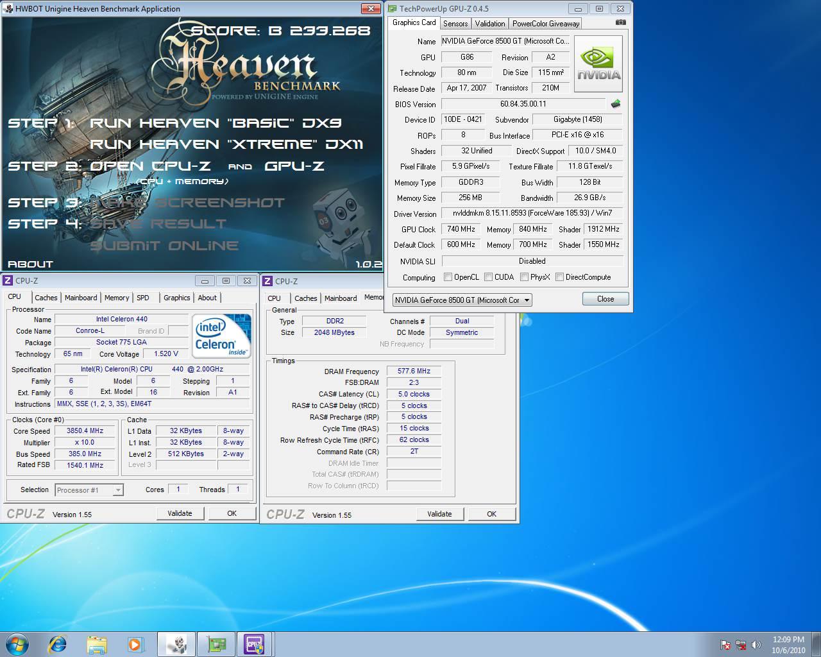Open the Windows Start menu orb

17,644
